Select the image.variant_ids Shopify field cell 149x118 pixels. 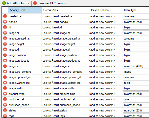[25, 83]
